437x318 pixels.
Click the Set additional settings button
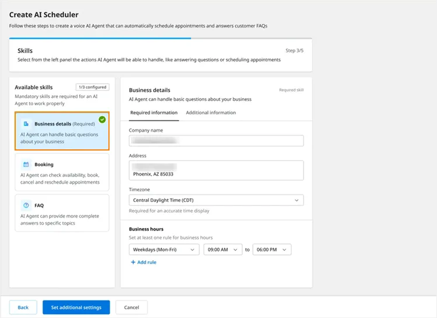click(76, 307)
